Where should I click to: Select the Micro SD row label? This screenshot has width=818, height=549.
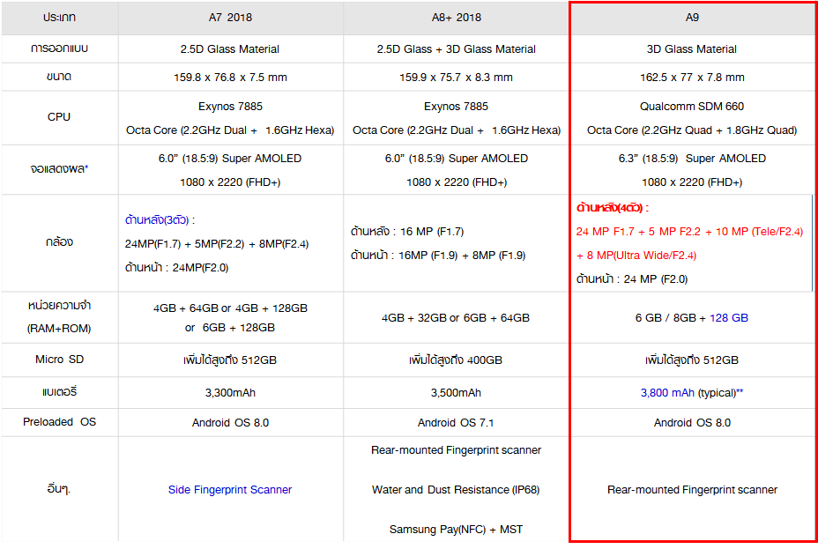pos(59,360)
